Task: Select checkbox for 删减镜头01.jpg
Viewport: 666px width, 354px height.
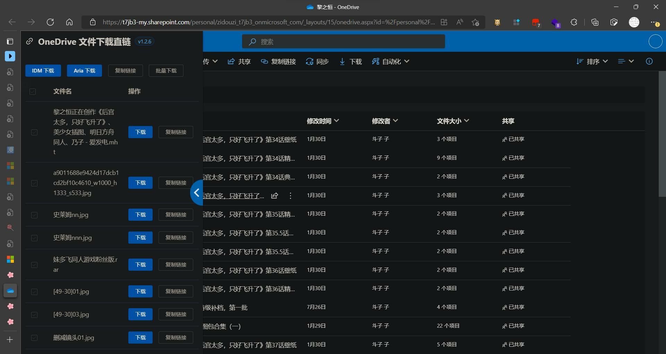Action: coord(34,338)
